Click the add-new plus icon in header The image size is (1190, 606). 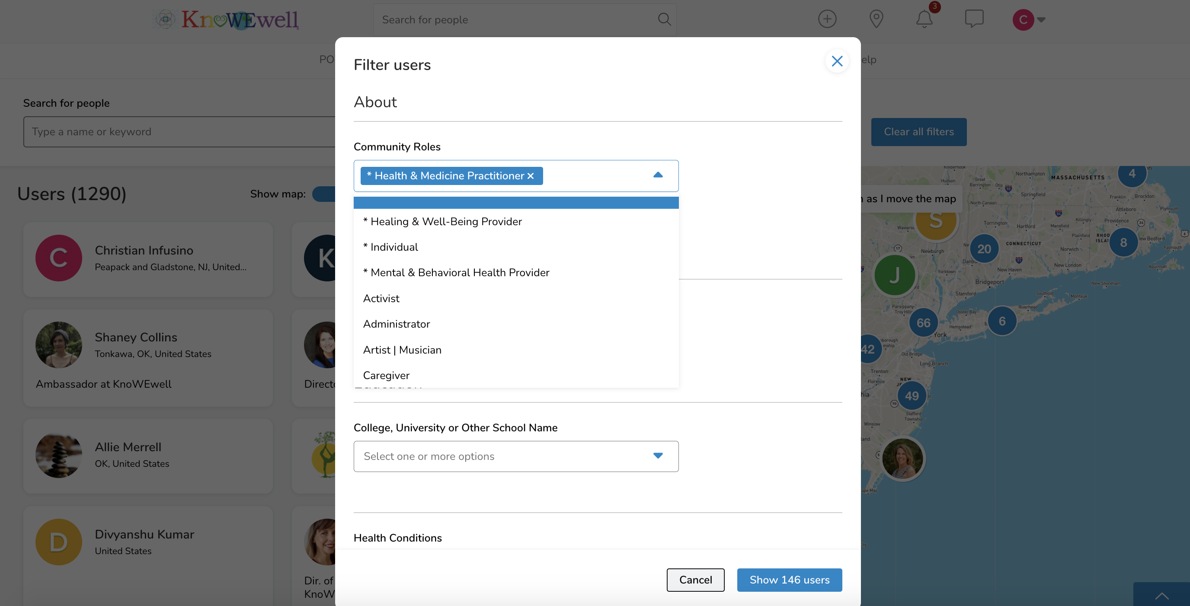pos(827,19)
